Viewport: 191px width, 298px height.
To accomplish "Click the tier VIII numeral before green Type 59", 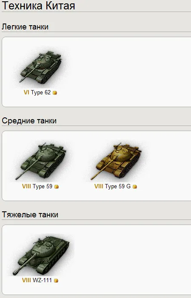I will pos(26,186).
